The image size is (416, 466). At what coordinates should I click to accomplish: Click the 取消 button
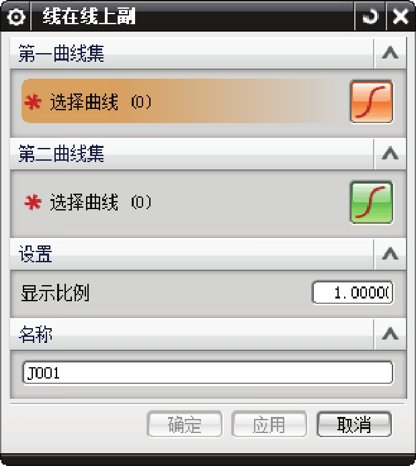[x=354, y=424]
